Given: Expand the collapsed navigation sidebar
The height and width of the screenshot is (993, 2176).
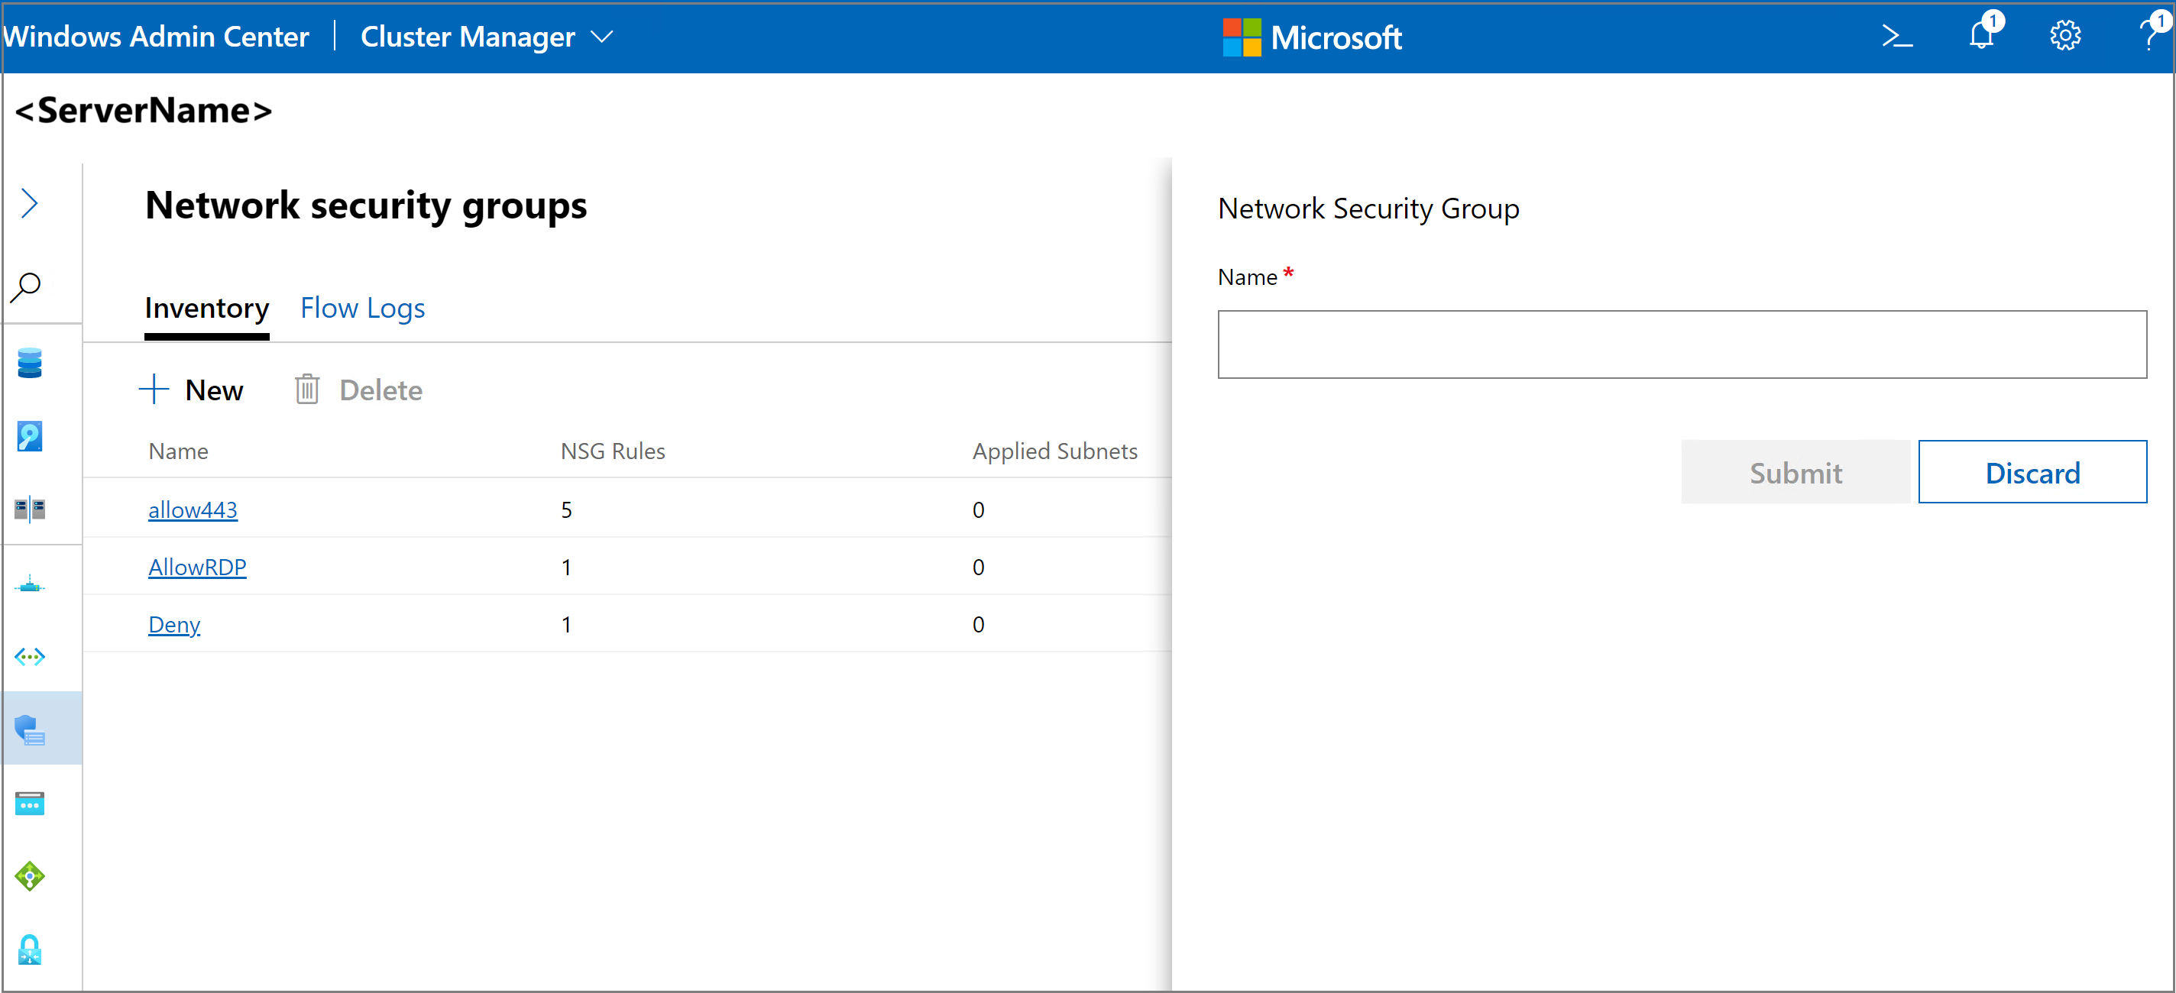Looking at the screenshot, I should [x=29, y=202].
